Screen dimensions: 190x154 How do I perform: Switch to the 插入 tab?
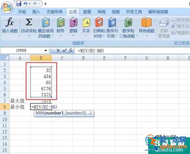pos(36,12)
